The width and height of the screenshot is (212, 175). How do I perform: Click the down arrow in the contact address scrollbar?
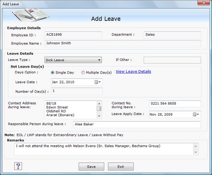(99, 116)
